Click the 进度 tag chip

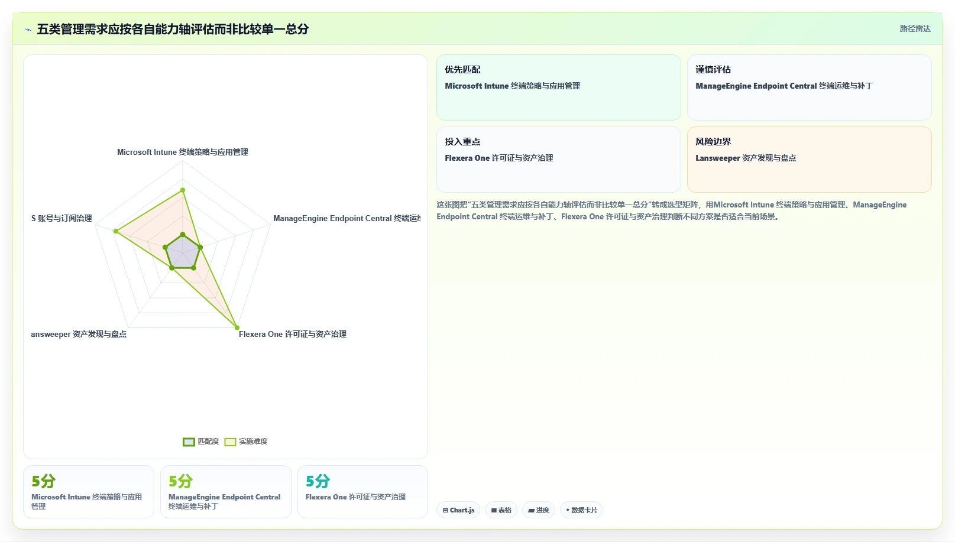coord(539,510)
